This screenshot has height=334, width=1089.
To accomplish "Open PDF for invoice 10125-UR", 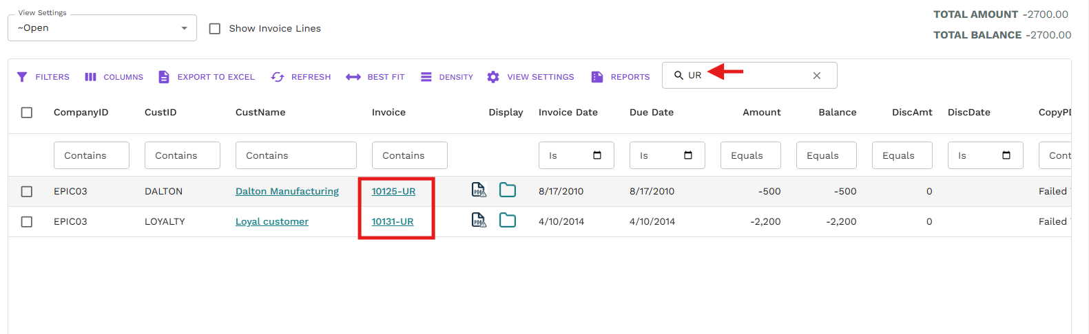I will 479,190.
